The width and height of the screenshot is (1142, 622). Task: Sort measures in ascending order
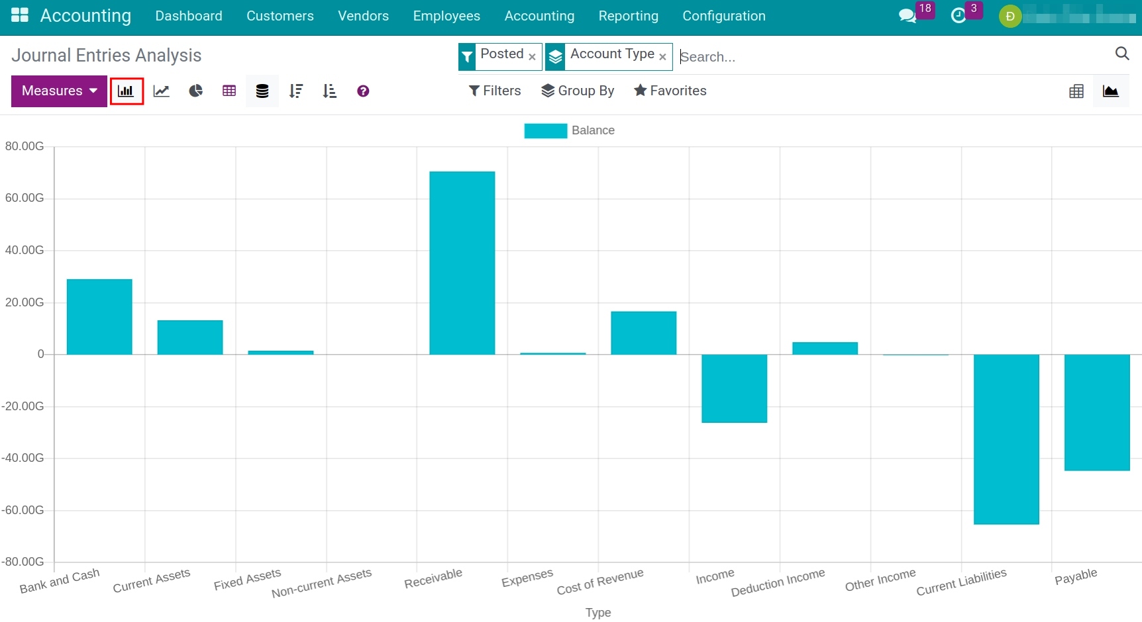pos(329,91)
